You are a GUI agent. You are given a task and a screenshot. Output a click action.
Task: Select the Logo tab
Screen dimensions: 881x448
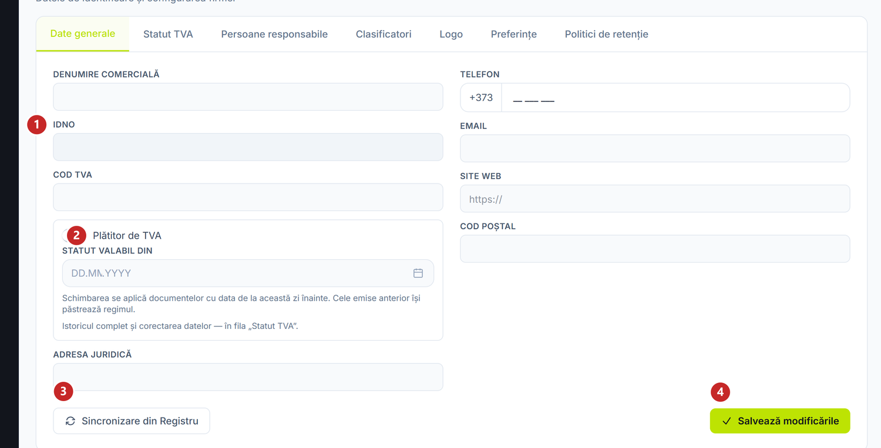pos(451,34)
